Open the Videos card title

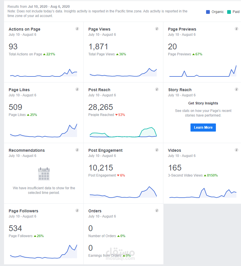pyautogui.click(x=174, y=150)
